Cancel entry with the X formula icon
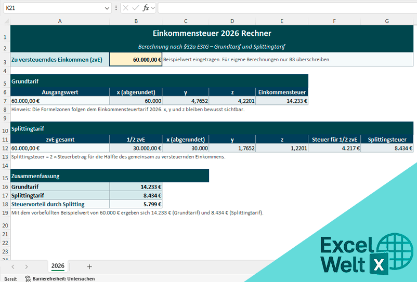This screenshot has height=282, width=417. [x=126, y=8]
